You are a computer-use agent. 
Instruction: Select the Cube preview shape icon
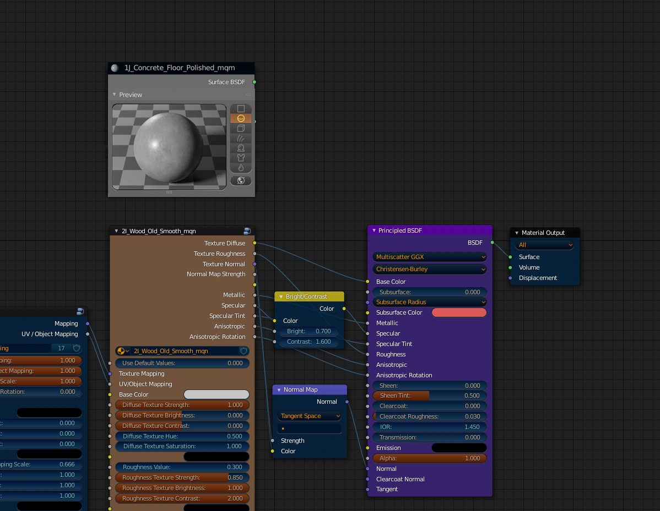pos(241,128)
